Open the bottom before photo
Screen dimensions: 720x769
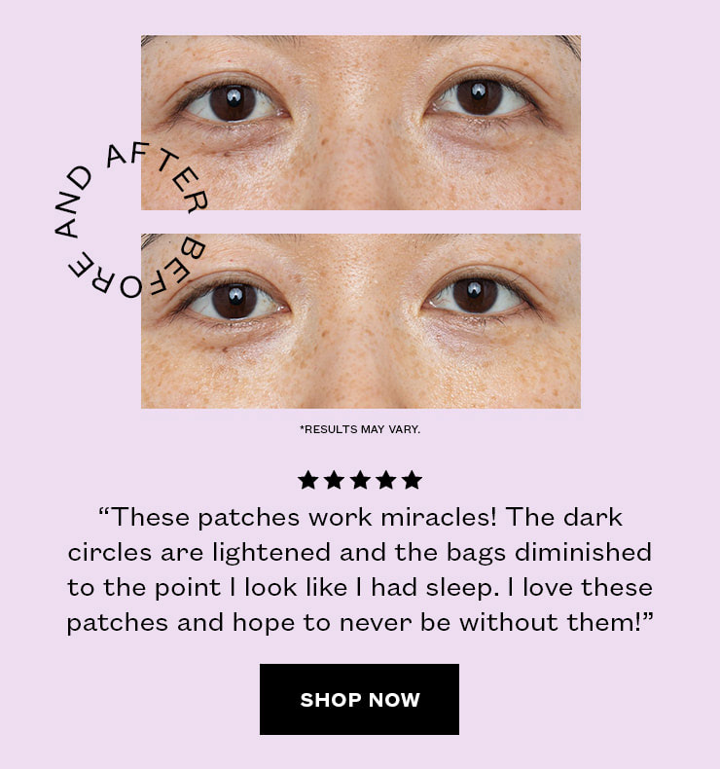361,321
